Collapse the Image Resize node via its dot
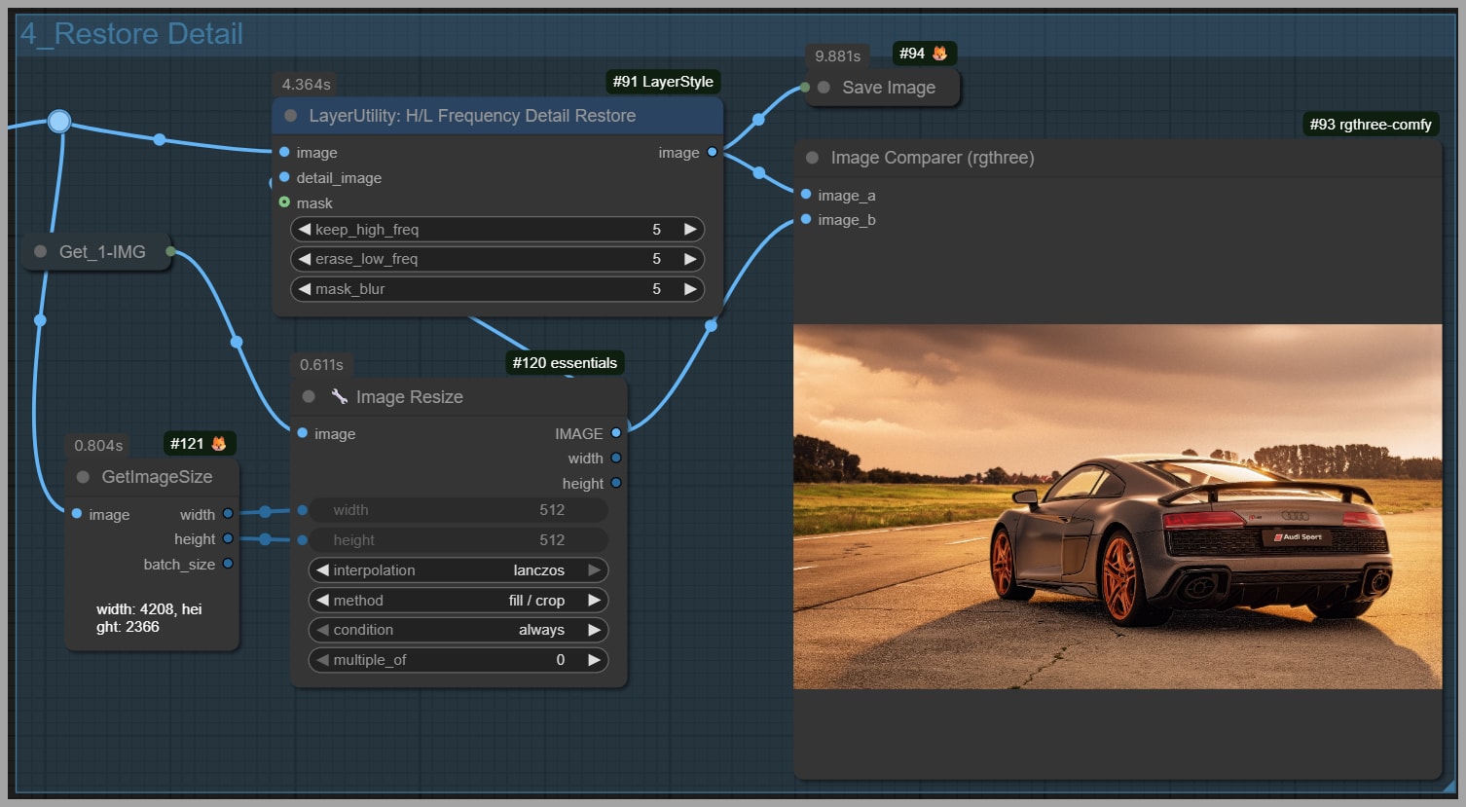Image resolution: width=1466 pixels, height=807 pixels. (x=309, y=397)
